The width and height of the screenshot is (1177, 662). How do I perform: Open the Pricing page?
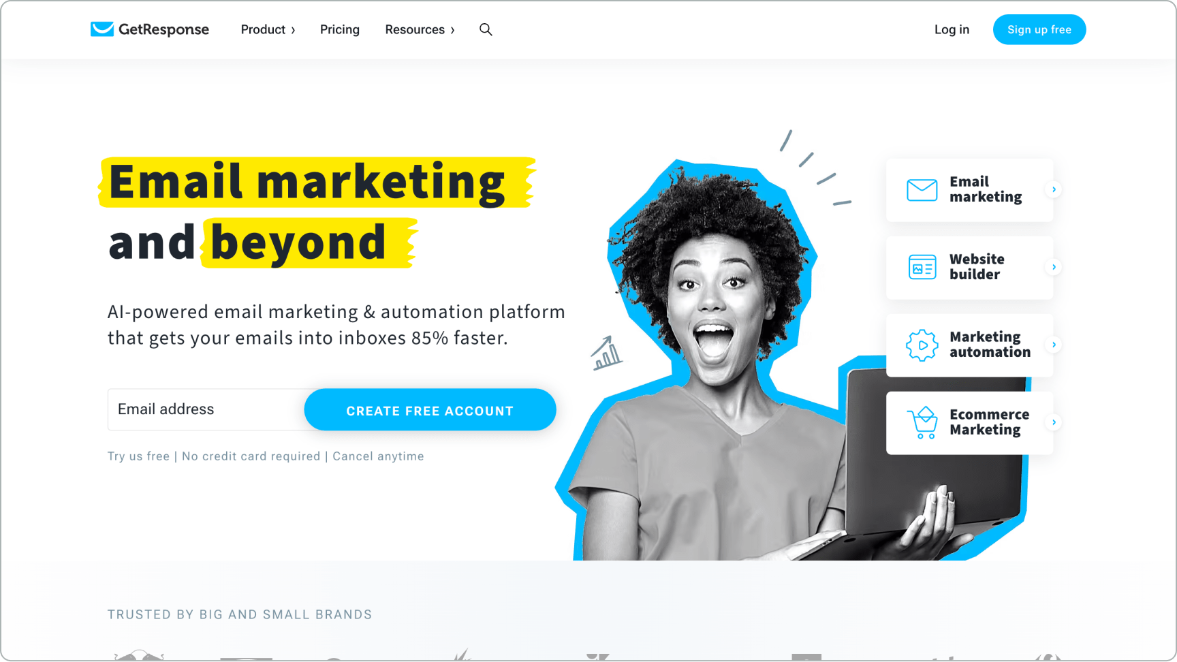340,29
